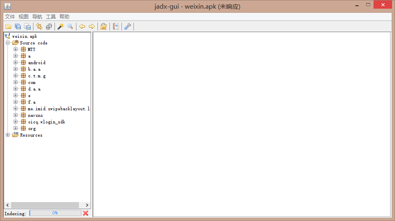Select the 'e' package label
The width and height of the screenshot is (395, 221).
tap(29, 96)
